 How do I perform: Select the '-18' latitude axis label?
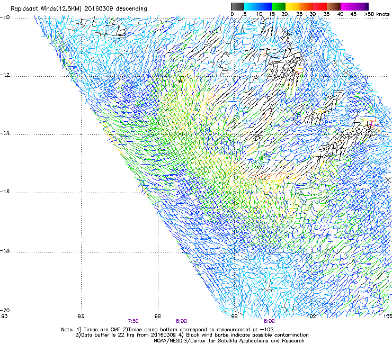click(x=5, y=250)
